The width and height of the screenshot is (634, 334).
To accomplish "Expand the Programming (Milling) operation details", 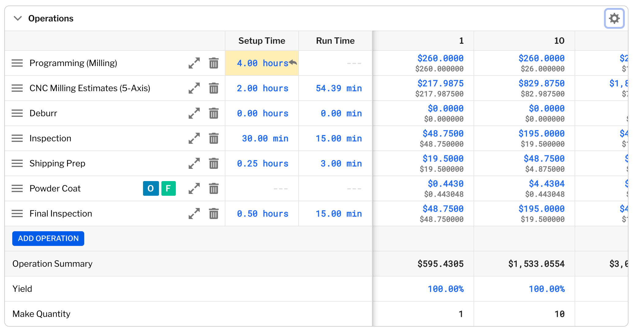I will click(x=194, y=63).
